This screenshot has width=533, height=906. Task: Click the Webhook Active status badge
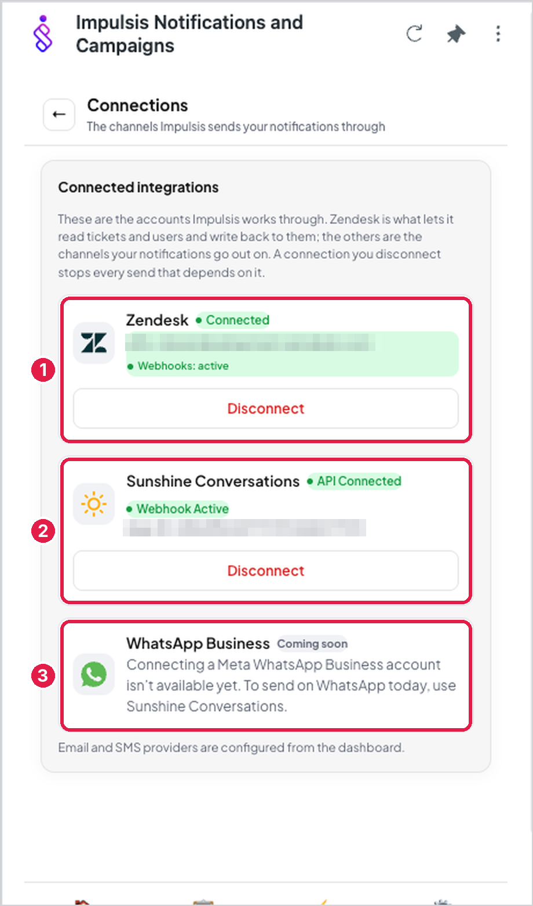[x=177, y=509]
